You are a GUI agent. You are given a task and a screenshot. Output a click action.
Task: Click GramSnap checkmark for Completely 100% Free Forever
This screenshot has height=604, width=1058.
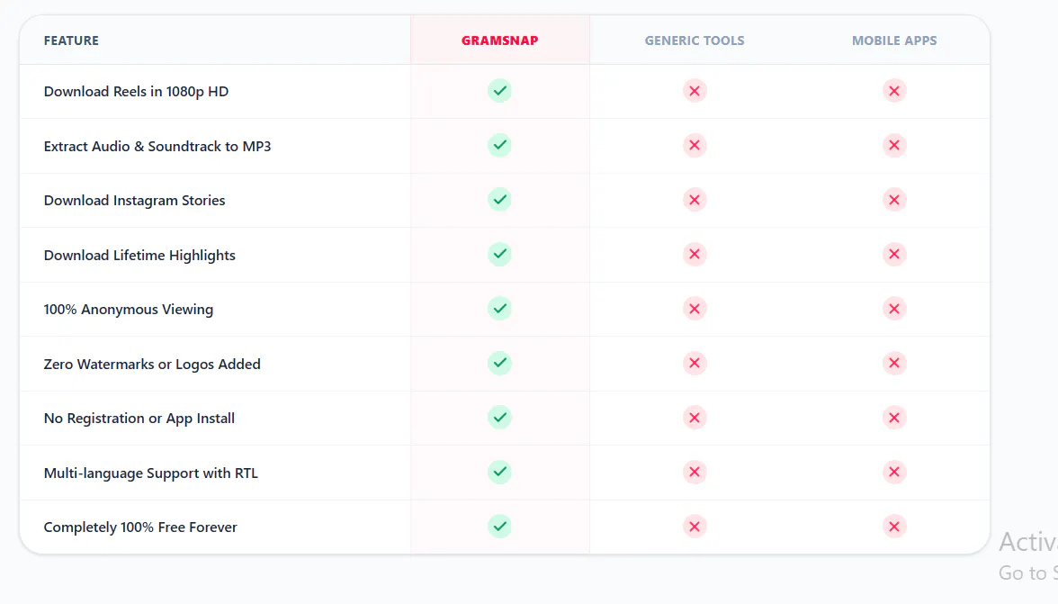(x=499, y=527)
